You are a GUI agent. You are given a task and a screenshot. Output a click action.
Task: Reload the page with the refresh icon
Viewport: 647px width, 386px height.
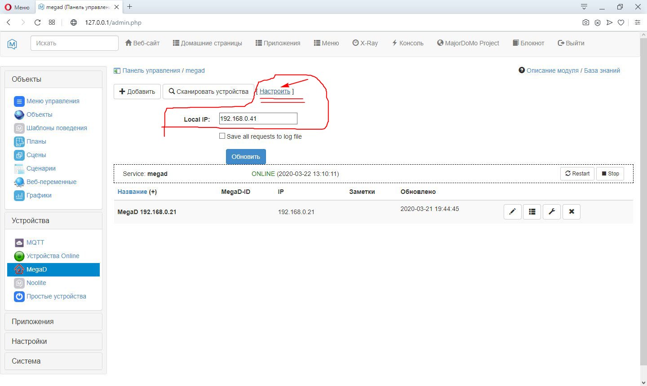click(37, 22)
